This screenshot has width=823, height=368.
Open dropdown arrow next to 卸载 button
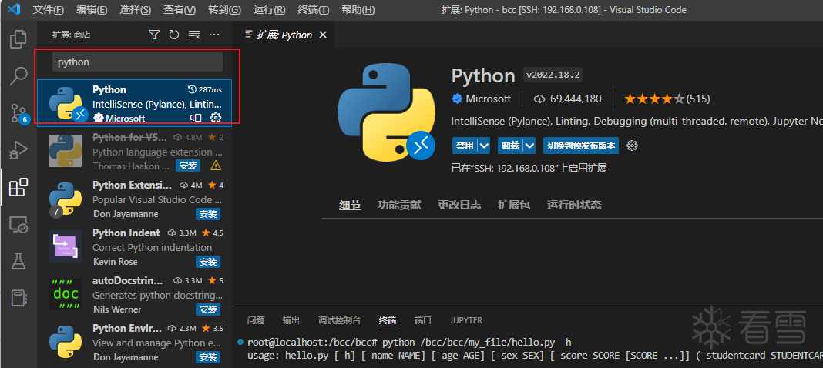coord(529,146)
